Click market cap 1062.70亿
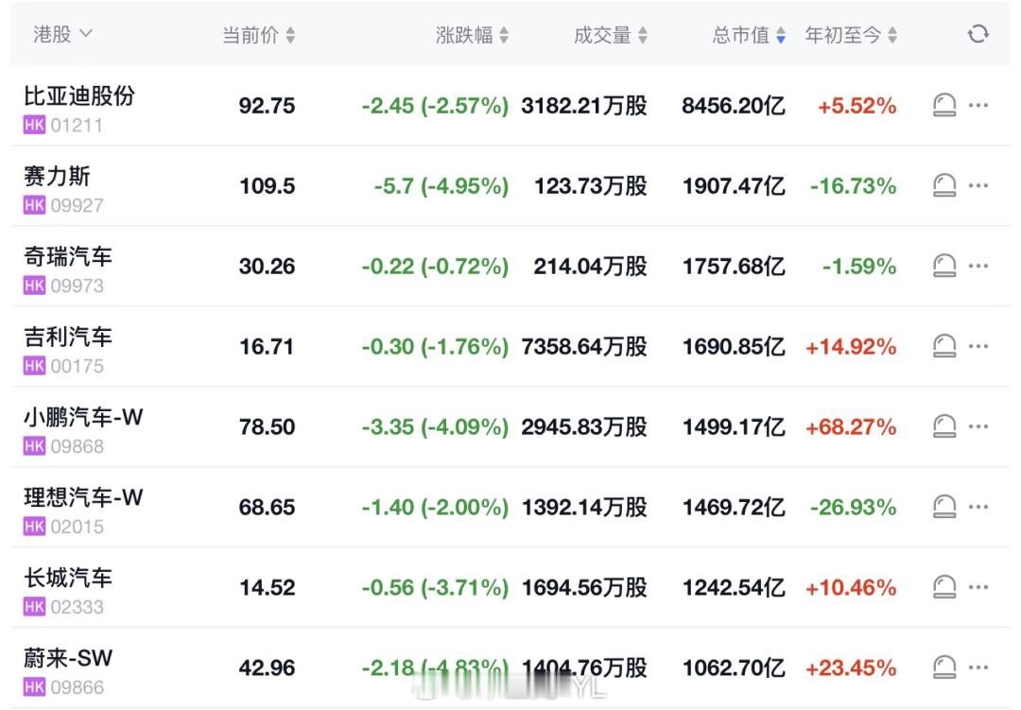Screen dimensions: 1021x710 [734, 667]
